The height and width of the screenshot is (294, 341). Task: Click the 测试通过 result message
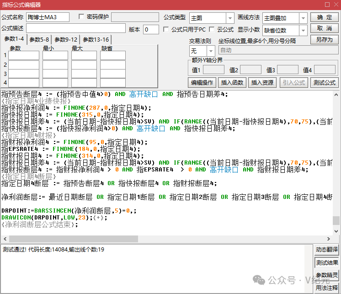pos(53,250)
